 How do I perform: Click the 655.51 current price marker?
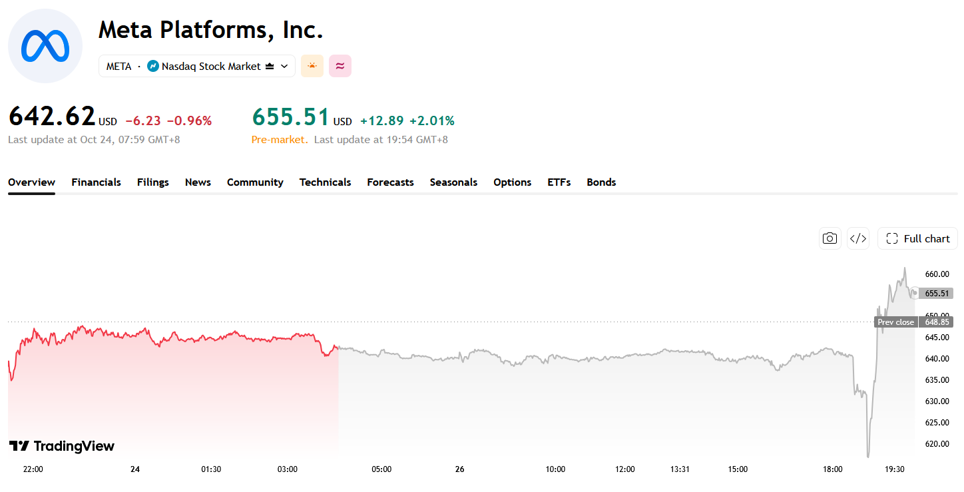point(937,294)
